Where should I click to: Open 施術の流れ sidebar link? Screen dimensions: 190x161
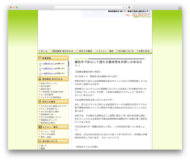tap(46, 89)
